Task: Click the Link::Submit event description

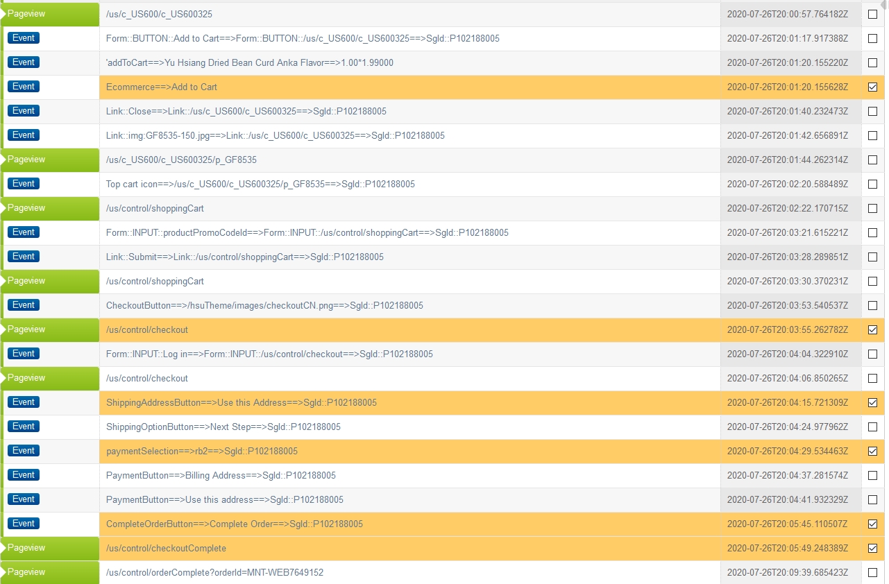Action: pyautogui.click(x=245, y=257)
